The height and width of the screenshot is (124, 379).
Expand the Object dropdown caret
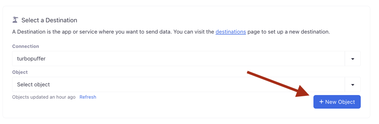pos(353,85)
